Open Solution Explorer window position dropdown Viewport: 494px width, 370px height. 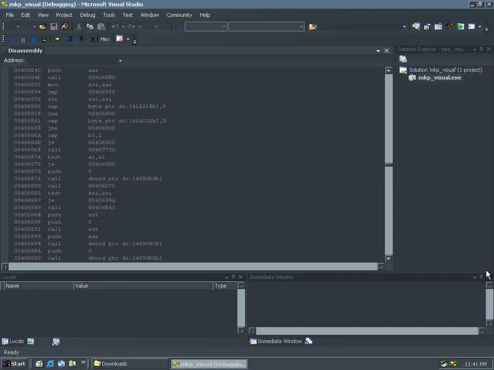475,50
